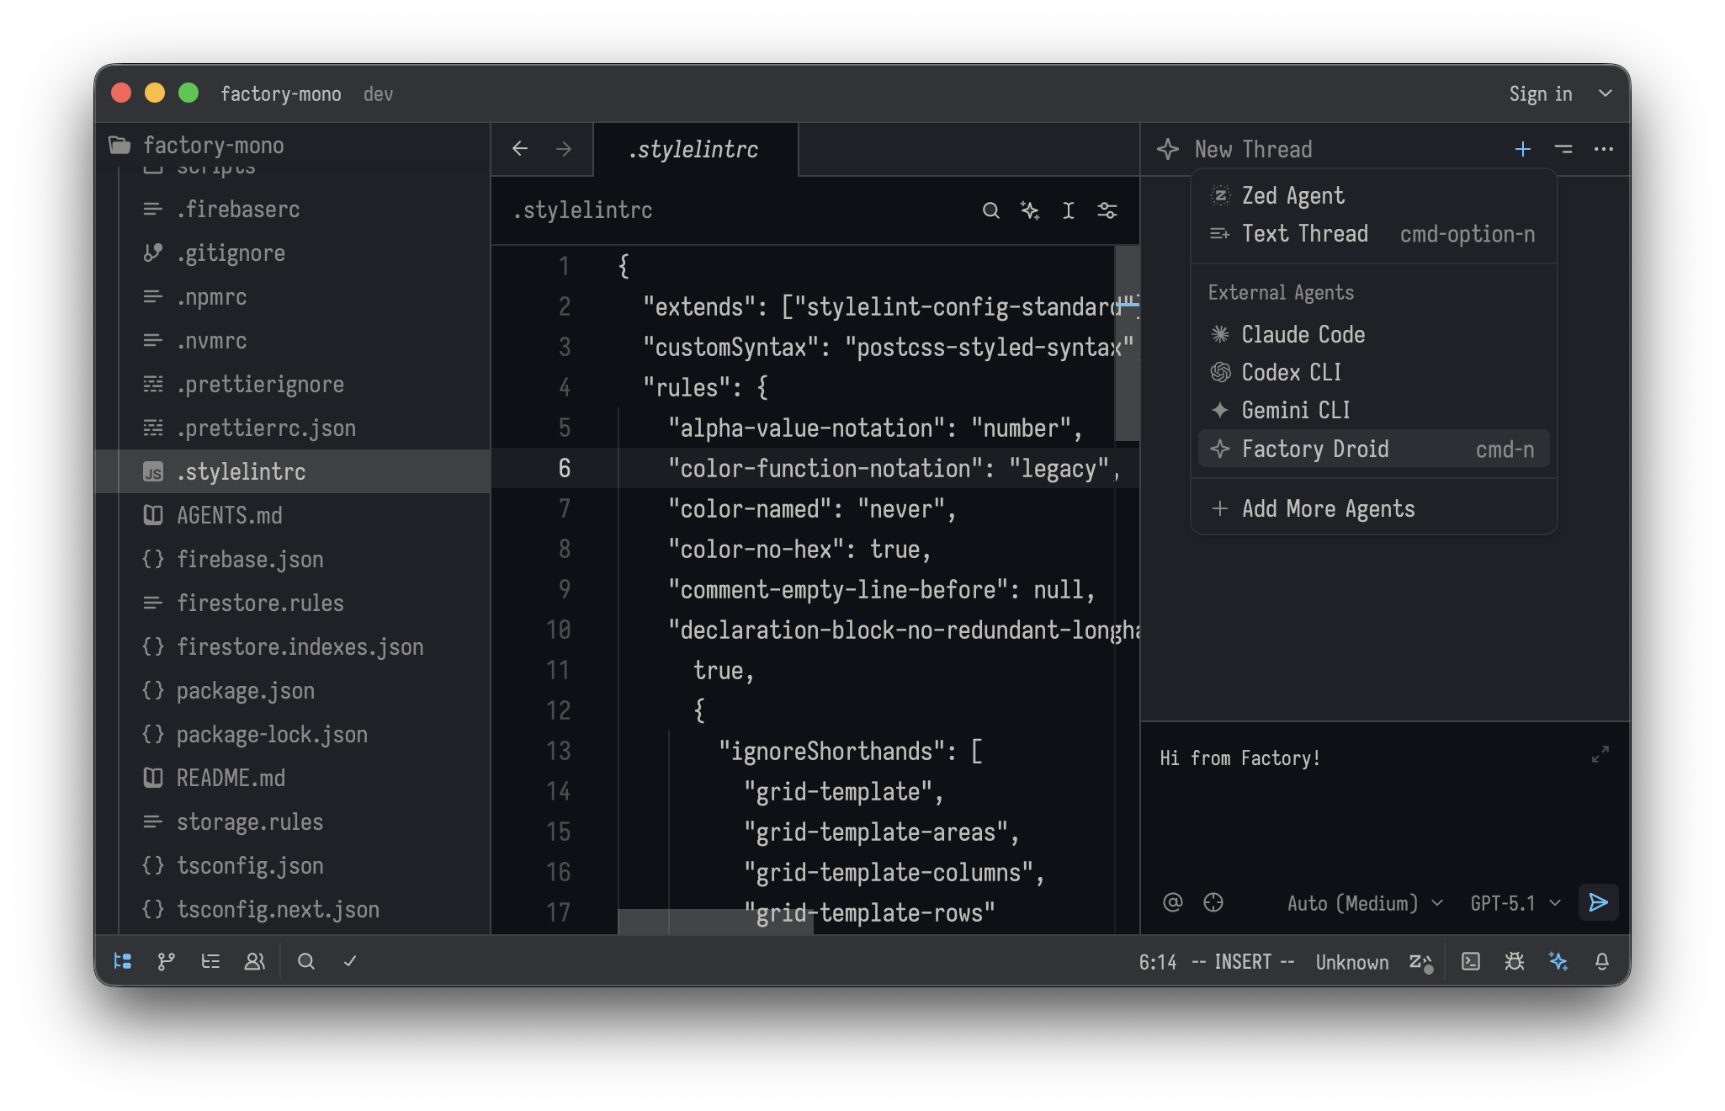
Task: Open editor controls with the sliders icon
Action: click(1107, 210)
